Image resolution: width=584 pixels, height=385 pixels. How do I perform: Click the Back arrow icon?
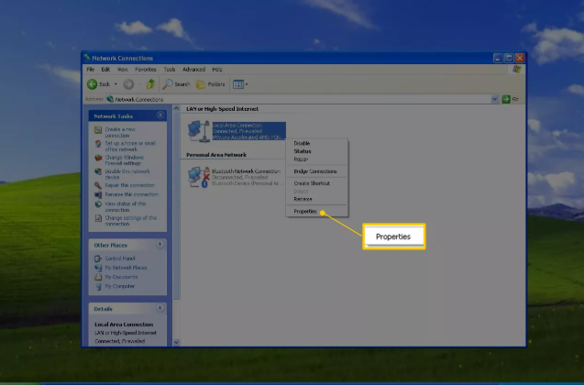tap(92, 84)
